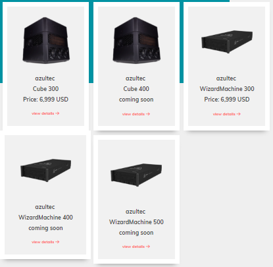Open the Cube 300 product image
This screenshot has width=273, height=267.
pos(46,40)
